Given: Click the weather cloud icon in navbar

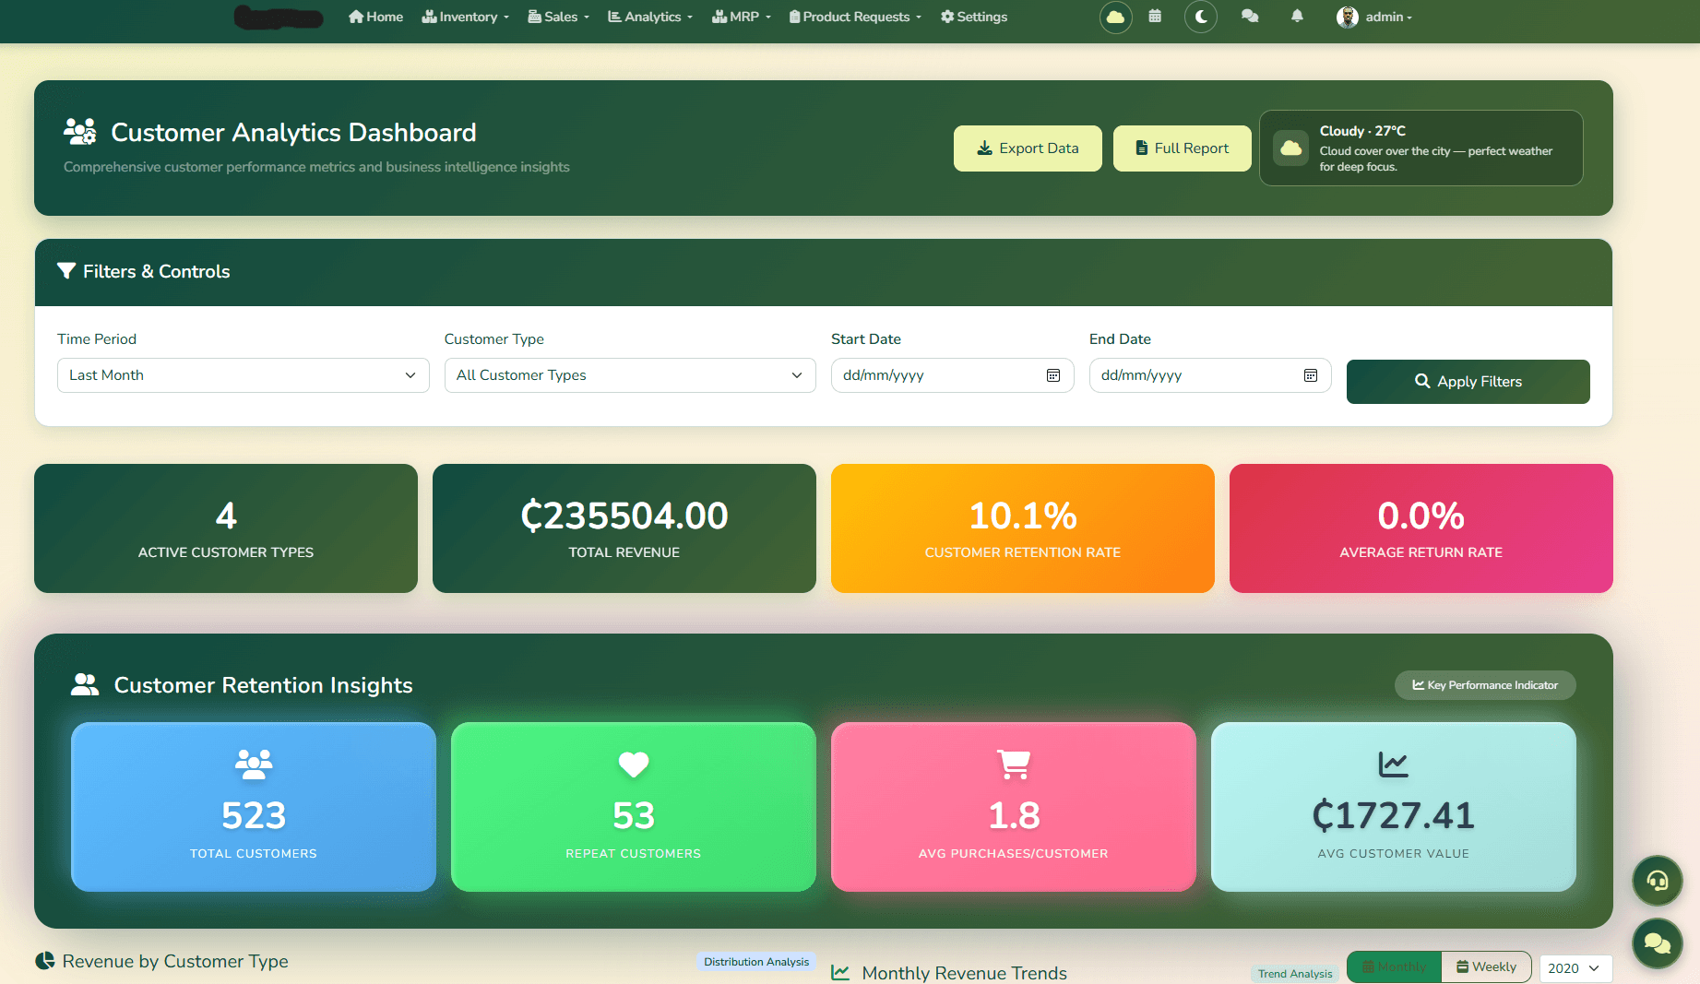Looking at the screenshot, I should pos(1115,17).
